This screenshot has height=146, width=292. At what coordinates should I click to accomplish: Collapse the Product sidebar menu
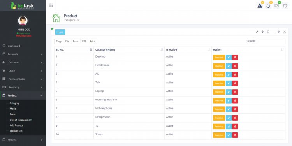[x=23, y=95]
